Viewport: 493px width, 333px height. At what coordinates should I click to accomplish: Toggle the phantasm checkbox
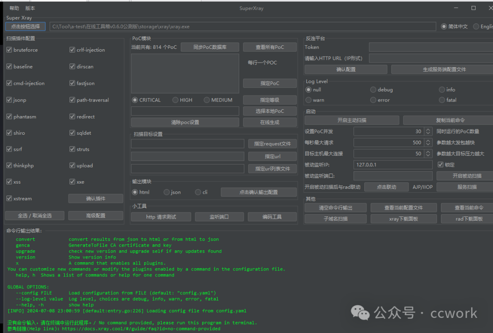pyautogui.click(x=9, y=116)
